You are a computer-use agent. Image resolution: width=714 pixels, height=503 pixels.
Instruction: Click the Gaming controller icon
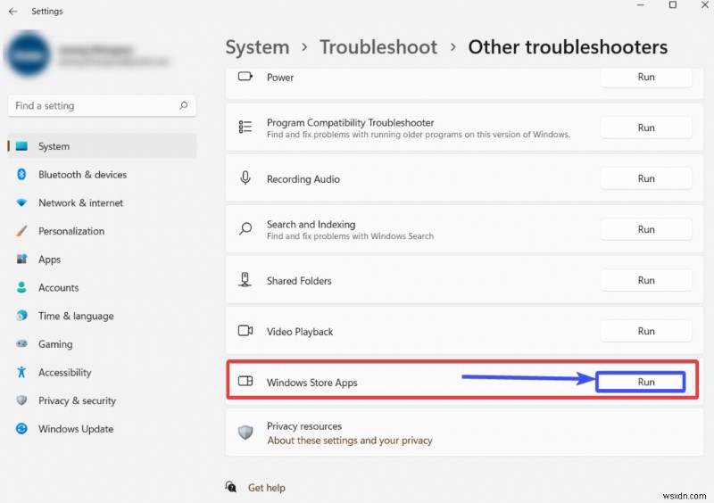[21, 343]
